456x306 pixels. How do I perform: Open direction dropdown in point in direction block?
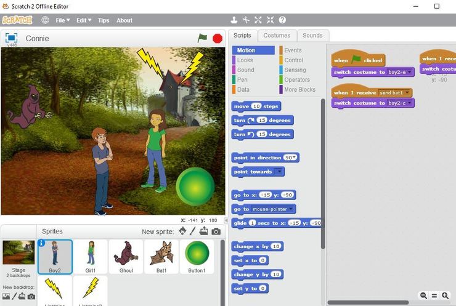point(295,158)
